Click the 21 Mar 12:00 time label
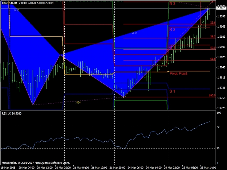Viewport: 227px width, 170px height. [x=99, y=167]
